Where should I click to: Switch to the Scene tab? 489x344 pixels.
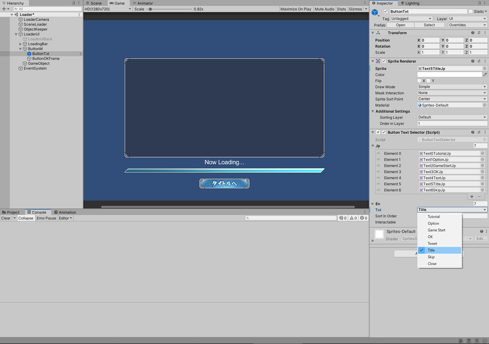tap(94, 3)
